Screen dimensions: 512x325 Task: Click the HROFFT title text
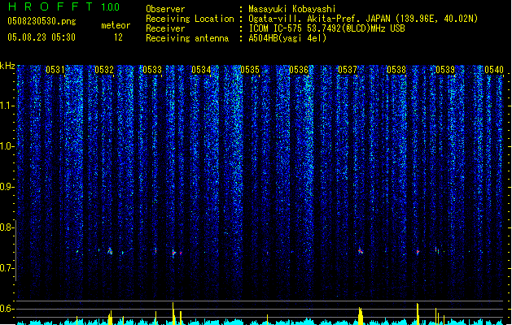coord(50,6)
